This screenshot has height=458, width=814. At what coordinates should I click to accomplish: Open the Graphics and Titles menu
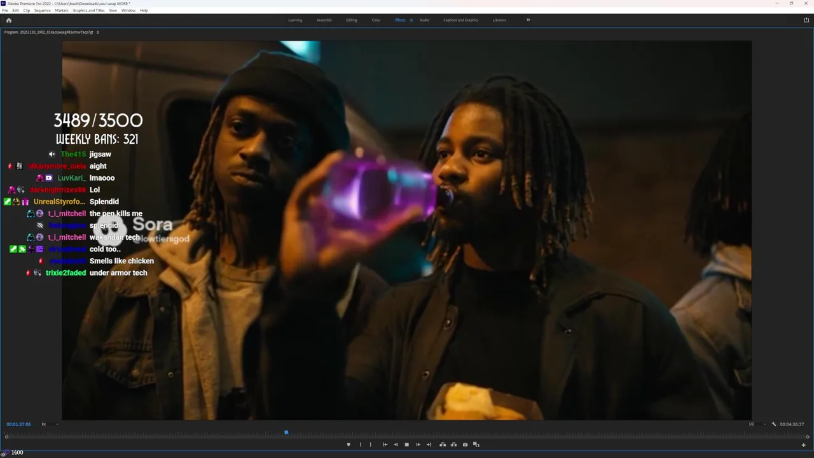coord(89,10)
